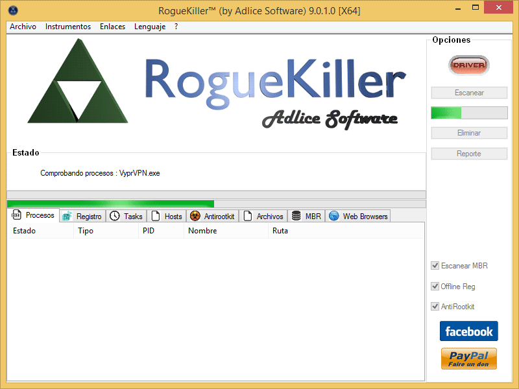This screenshot has width=519, height=389.
Task: Open the Instrumentos menu
Action: pos(68,27)
